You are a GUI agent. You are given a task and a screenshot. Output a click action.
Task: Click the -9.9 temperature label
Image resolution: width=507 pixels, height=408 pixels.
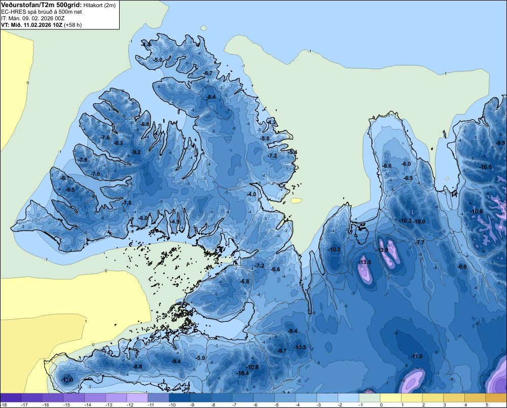coord(501,143)
